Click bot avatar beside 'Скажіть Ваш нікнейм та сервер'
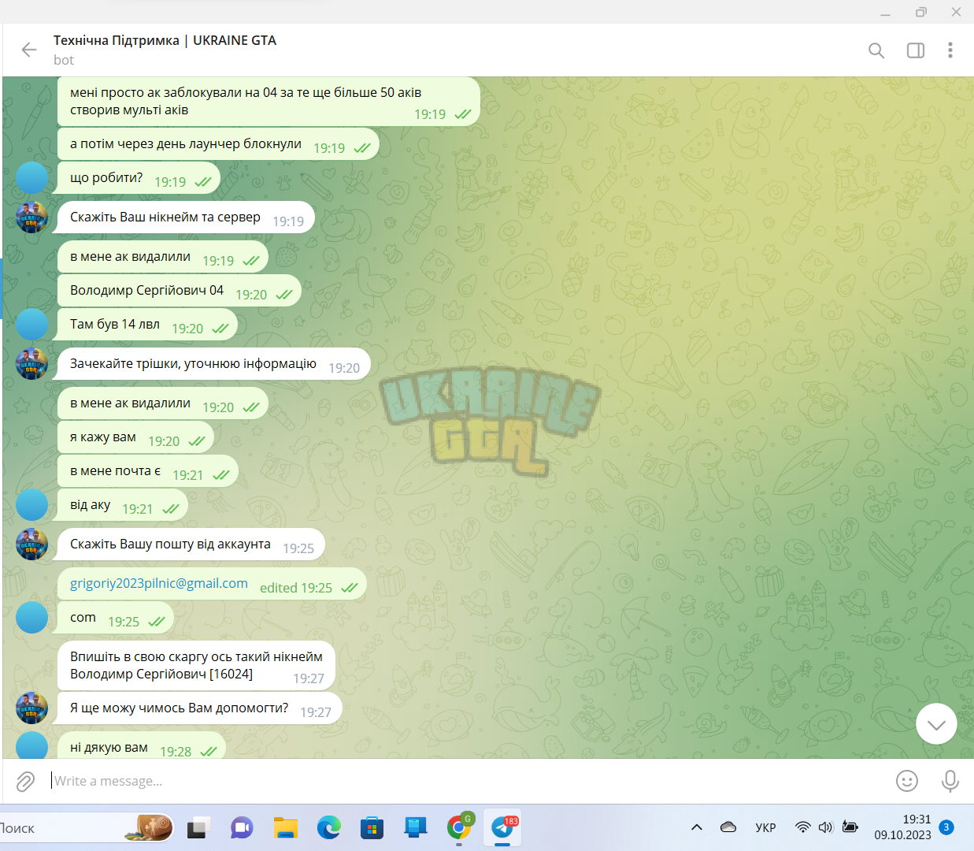 tap(32, 217)
